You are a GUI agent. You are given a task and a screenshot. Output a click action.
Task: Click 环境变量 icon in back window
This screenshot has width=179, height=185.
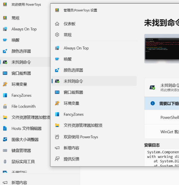click(x=5, y=84)
